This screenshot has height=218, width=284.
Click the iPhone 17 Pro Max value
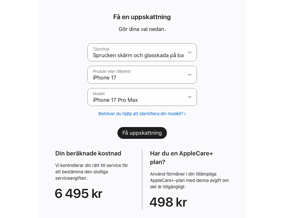(115, 100)
